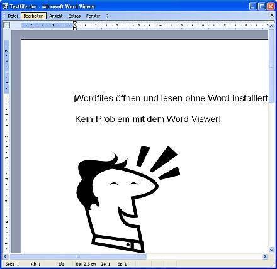The height and width of the screenshot is (269, 277).
Task: Close the document with menu bar X
Action: [x=272, y=16]
